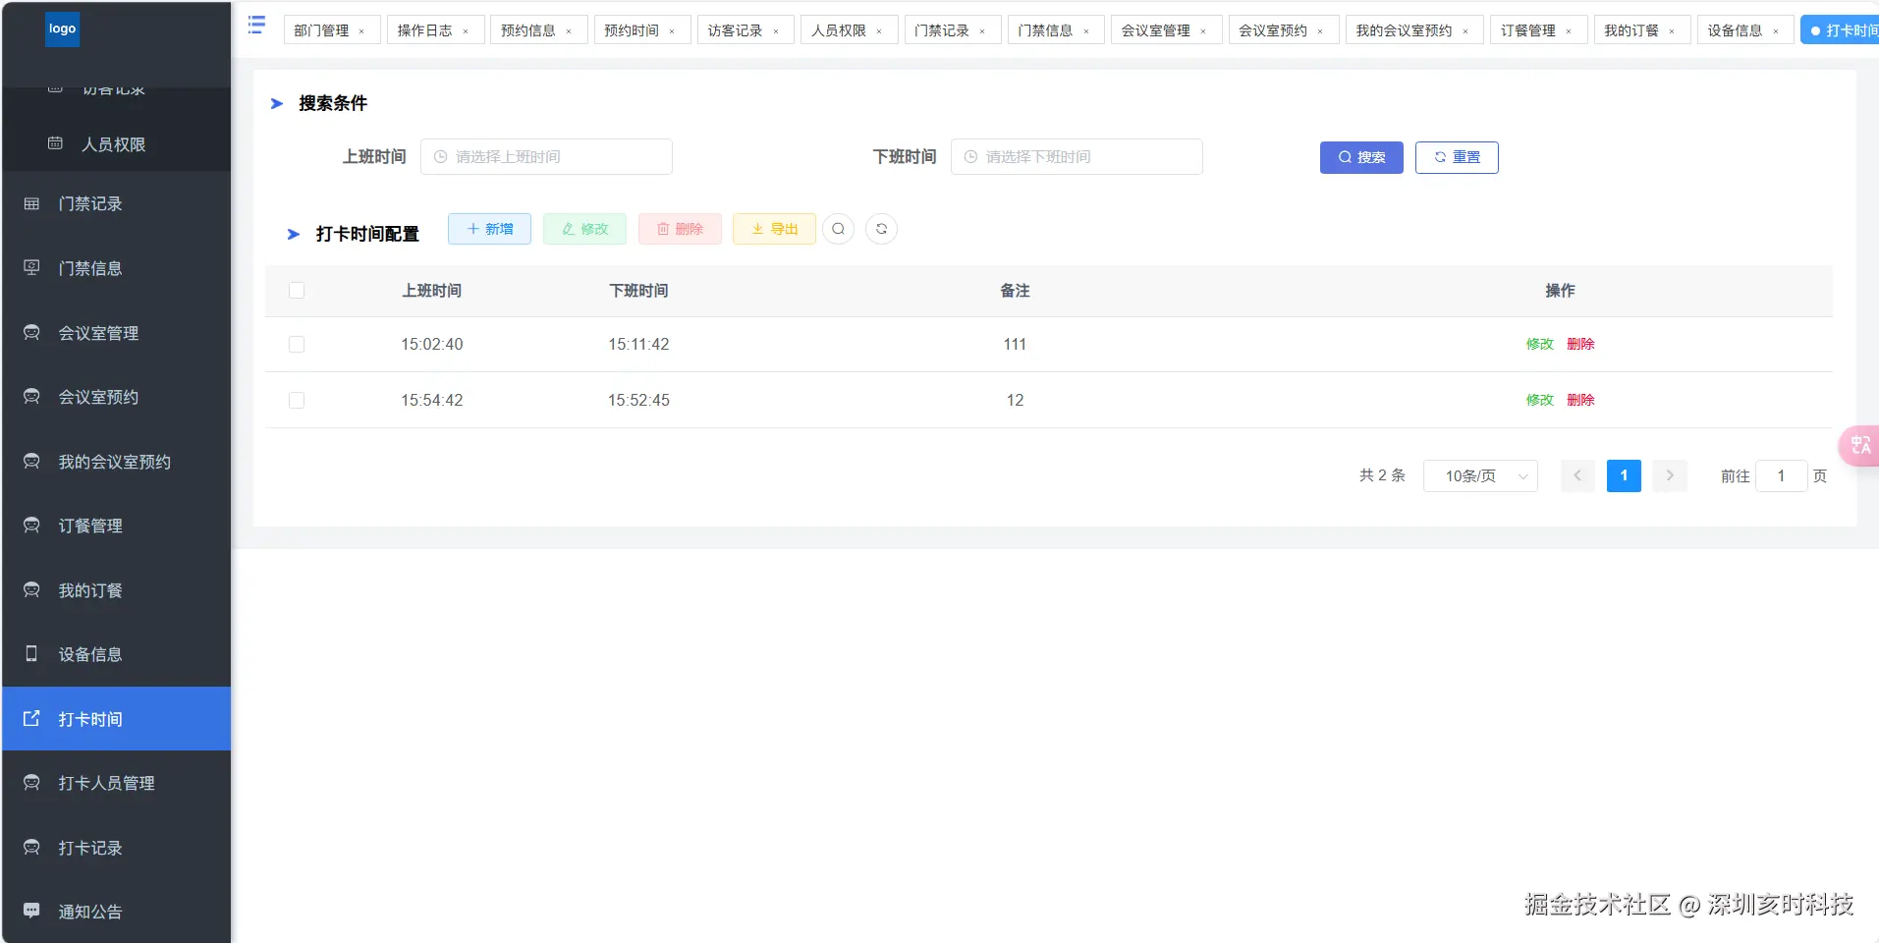Viewport: 1879px width, 943px height.
Task: Click 删除 link in the 111 row
Action: point(1580,344)
